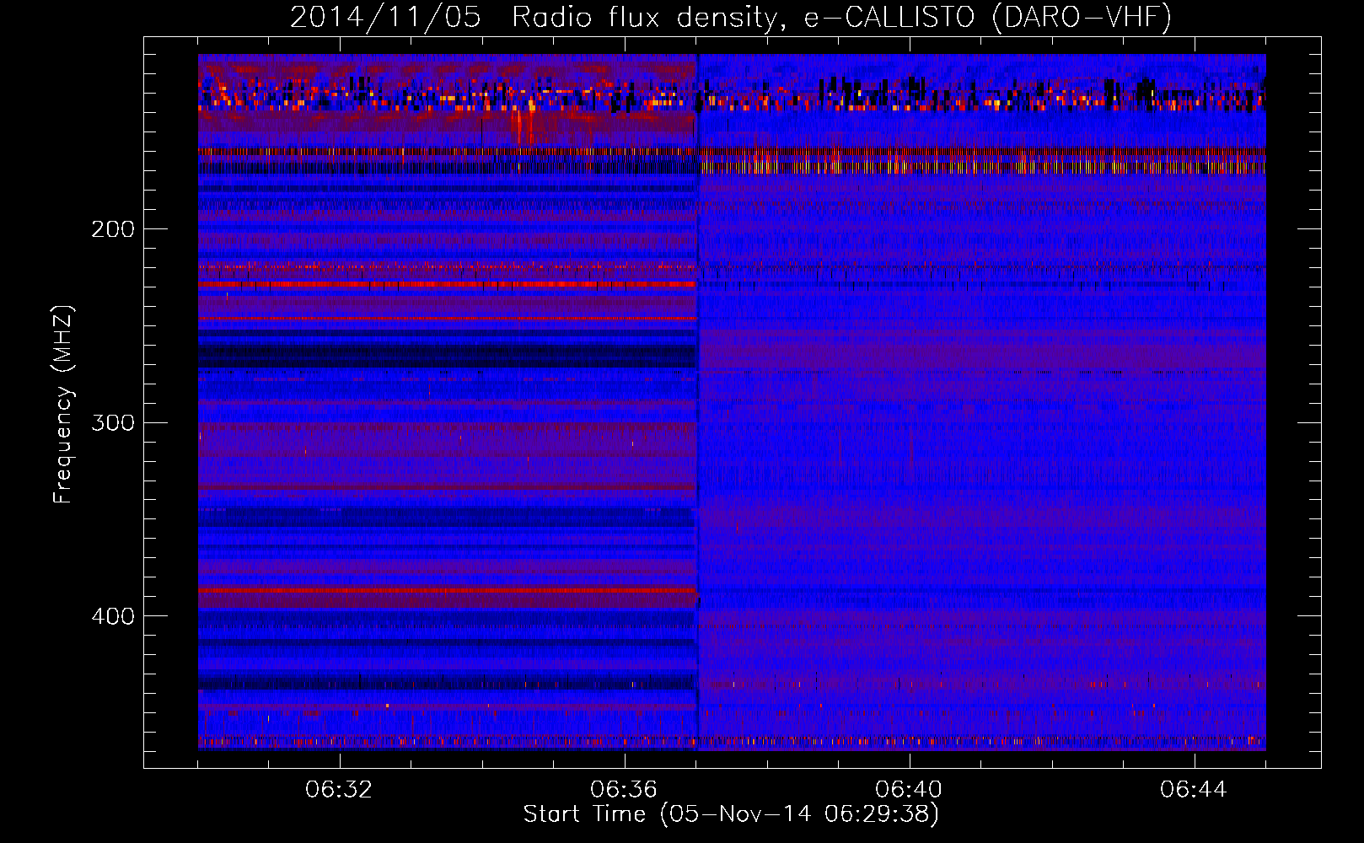Image resolution: width=1364 pixels, height=843 pixels.
Task: Select the 200 frequency tick label
Action: 113,229
